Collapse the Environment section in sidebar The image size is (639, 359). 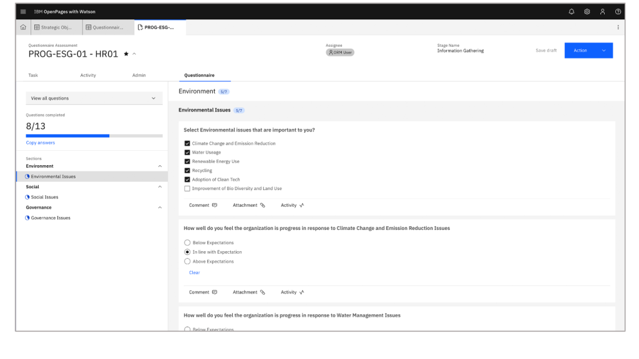pyautogui.click(x=160, y=166)
